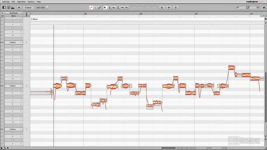267x150 pixels.
Task: Click the ruler at bar 39 marker
Action: [x=141, y=14]
